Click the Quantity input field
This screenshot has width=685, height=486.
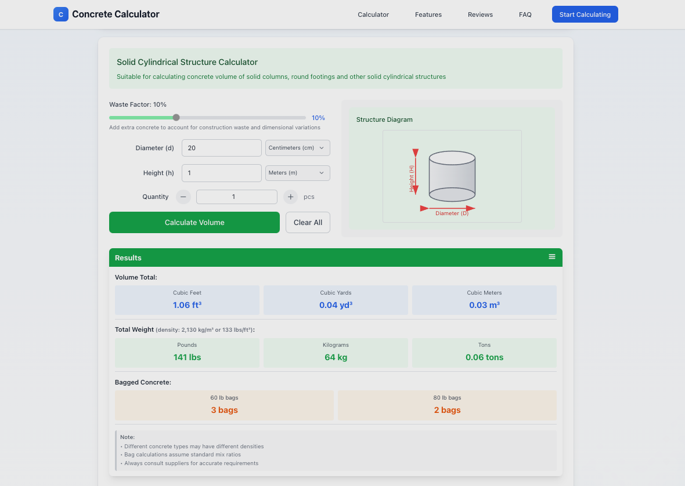click(x=236, y=197)
